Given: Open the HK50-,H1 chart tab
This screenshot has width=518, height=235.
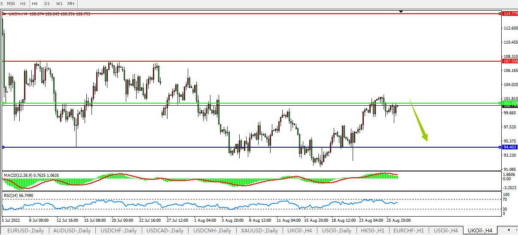Looking at the screenshot, I should [x=373, y=231].
